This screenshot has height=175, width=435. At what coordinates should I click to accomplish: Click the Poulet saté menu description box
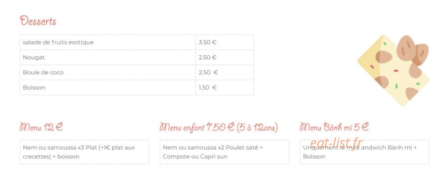pyautogui.click(x=224, y=152)
